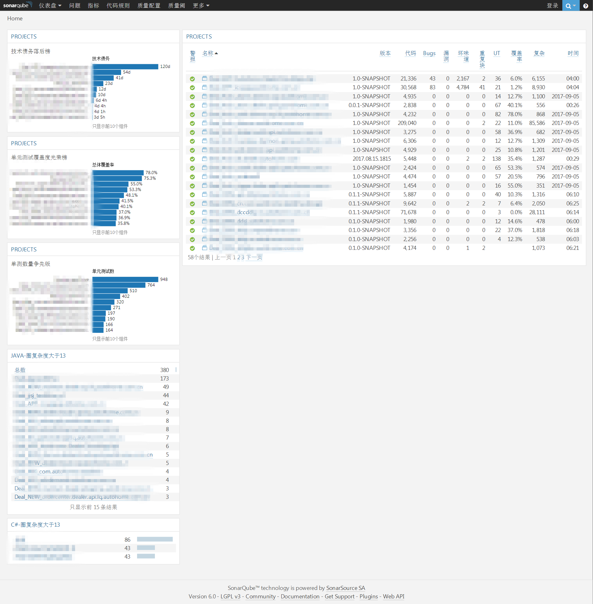Open the Home breadcrumb text

pos(15,18)
